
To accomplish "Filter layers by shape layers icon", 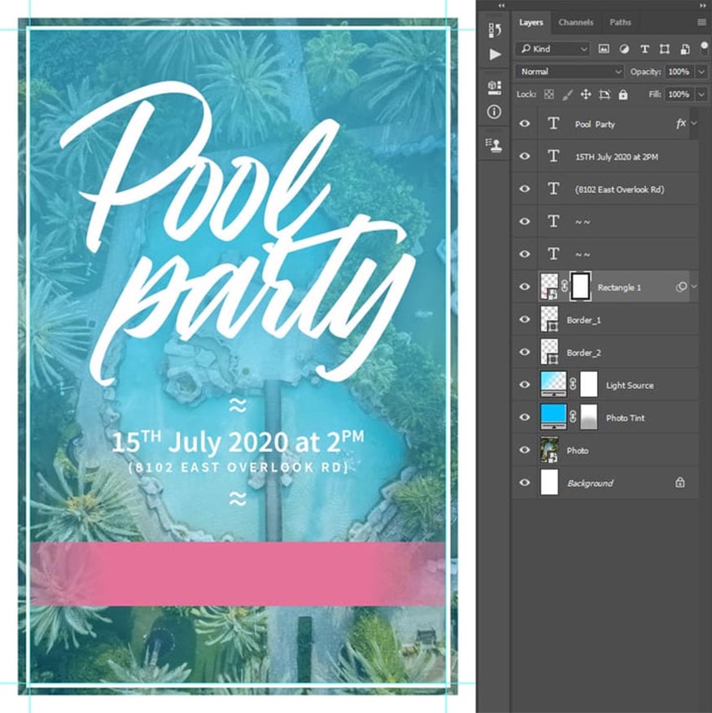I will (x=664, y=49).
